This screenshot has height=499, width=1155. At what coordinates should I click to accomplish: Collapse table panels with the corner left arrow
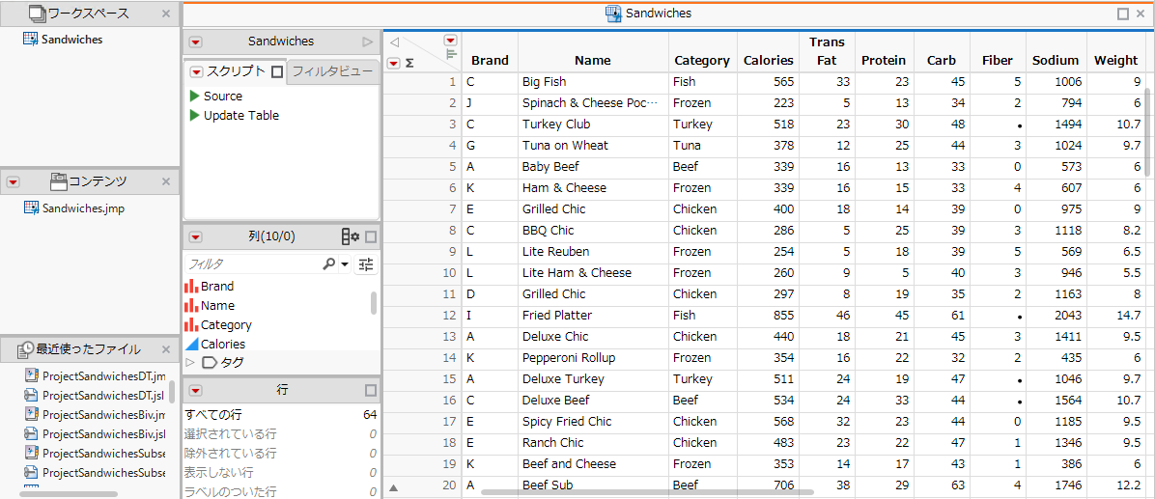[x=394, y=42]
